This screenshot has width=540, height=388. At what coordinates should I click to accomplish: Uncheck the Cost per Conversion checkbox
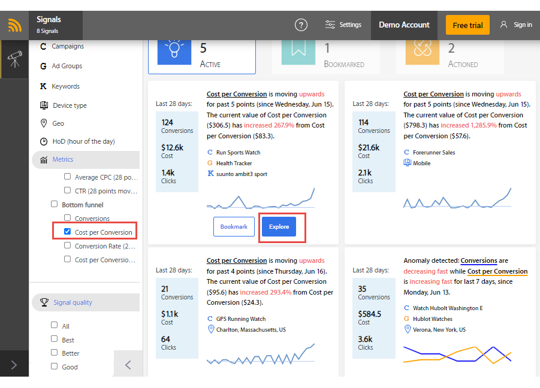(x=68, y=232)
